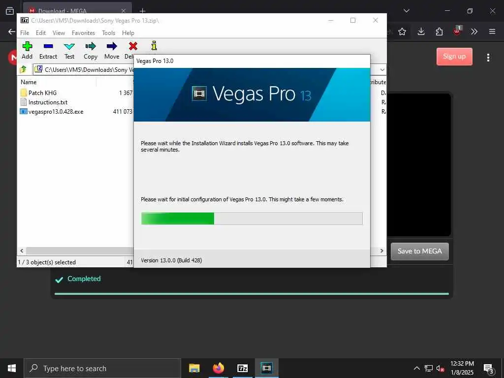Click the uBlock Origin extension icon
Viewport: 504px width, 378px height.
[457, 31]
